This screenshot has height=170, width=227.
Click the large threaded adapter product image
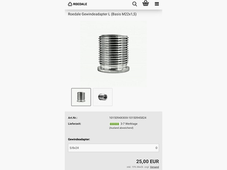[x=113, y=54]
